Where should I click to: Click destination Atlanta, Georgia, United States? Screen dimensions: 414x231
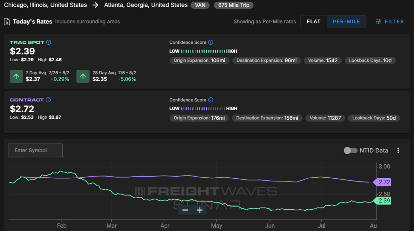[x=146, y=5]
